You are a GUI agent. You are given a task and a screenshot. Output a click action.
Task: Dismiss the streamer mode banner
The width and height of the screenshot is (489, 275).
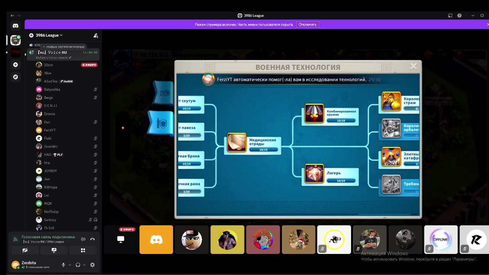point(487,24)
